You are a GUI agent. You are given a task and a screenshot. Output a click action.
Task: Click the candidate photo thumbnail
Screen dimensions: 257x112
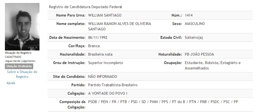point(22,27)
